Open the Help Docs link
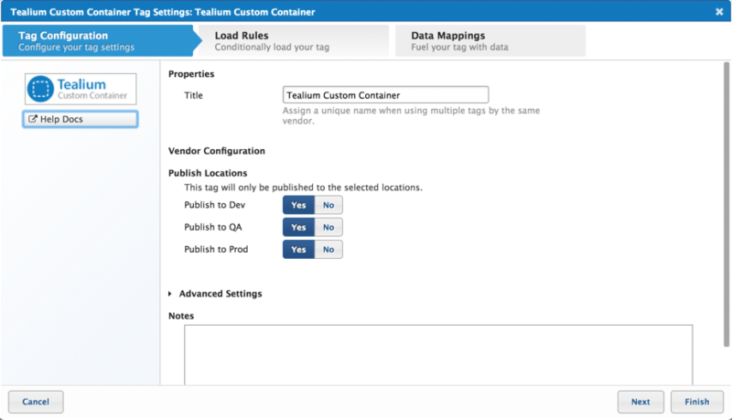 81,119
